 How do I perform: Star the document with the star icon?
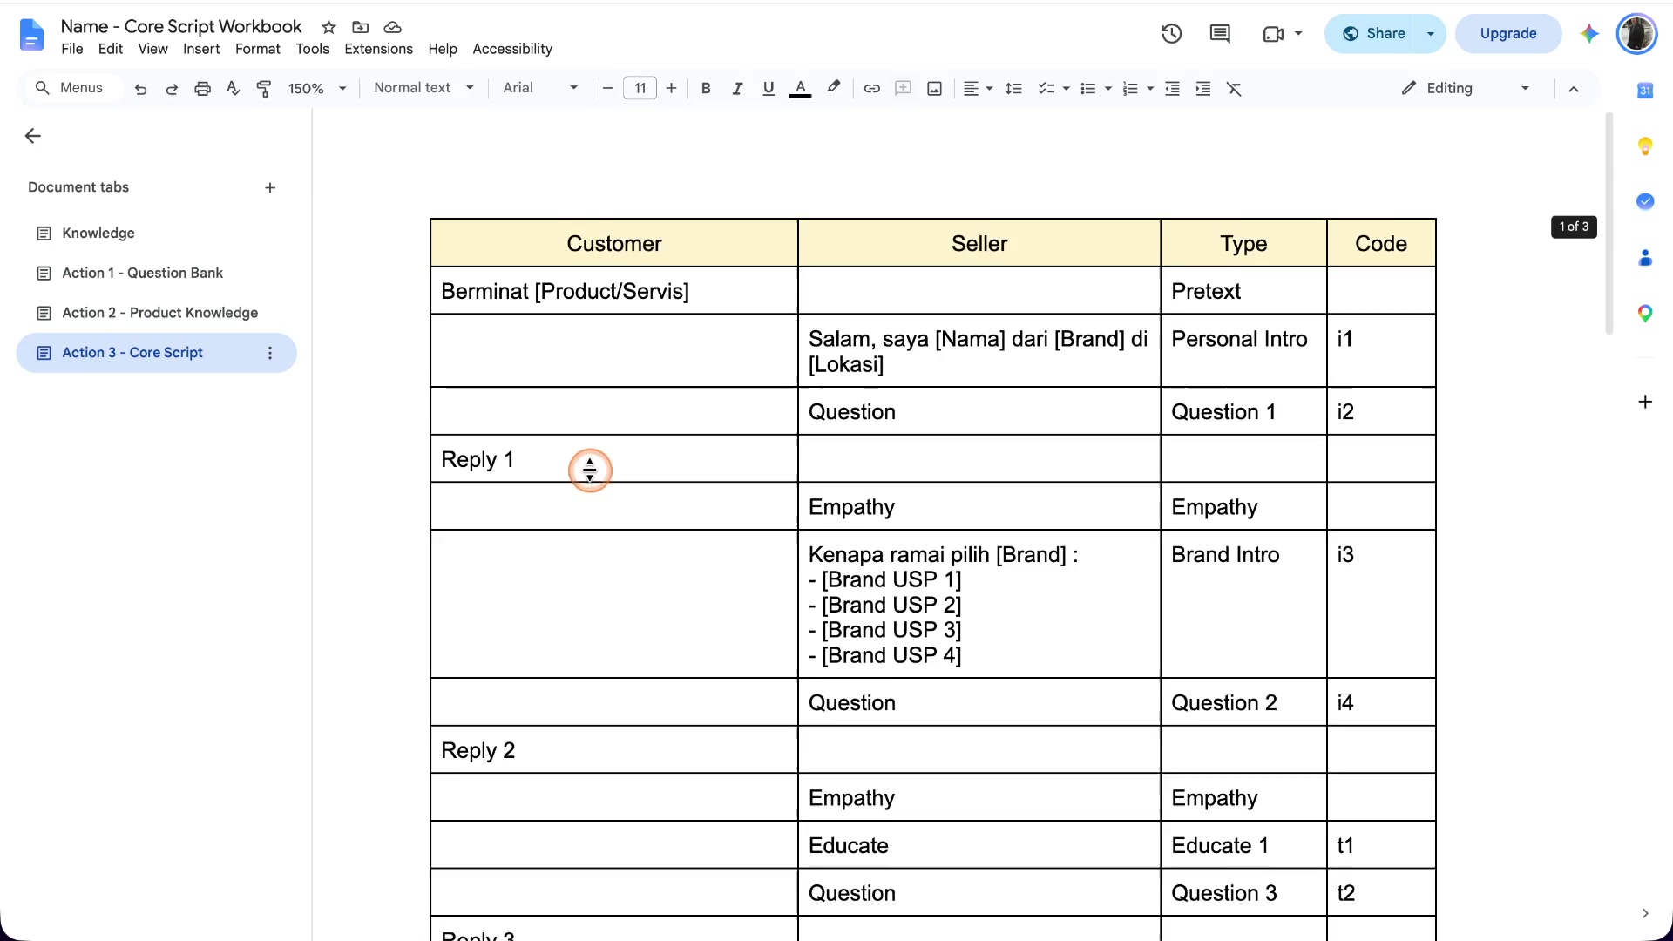coord(329,27)
